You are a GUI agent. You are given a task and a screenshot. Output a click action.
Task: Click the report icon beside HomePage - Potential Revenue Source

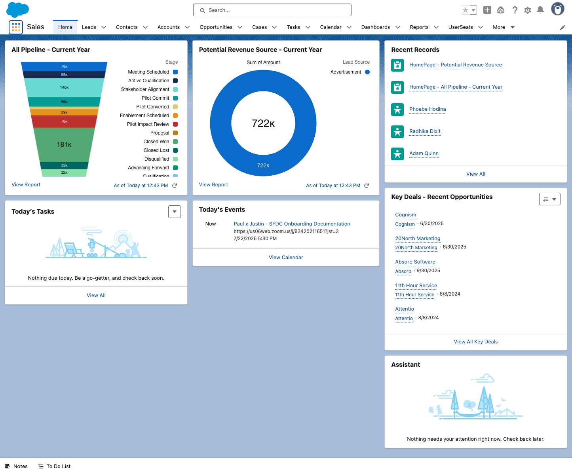pos(397,65)
